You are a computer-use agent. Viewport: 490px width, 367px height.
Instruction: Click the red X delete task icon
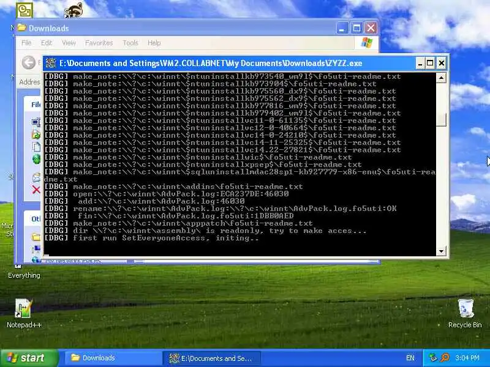[36, 190]
